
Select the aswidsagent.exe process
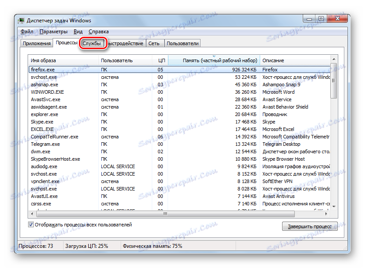pyautogui.click(x=179, y=107)
